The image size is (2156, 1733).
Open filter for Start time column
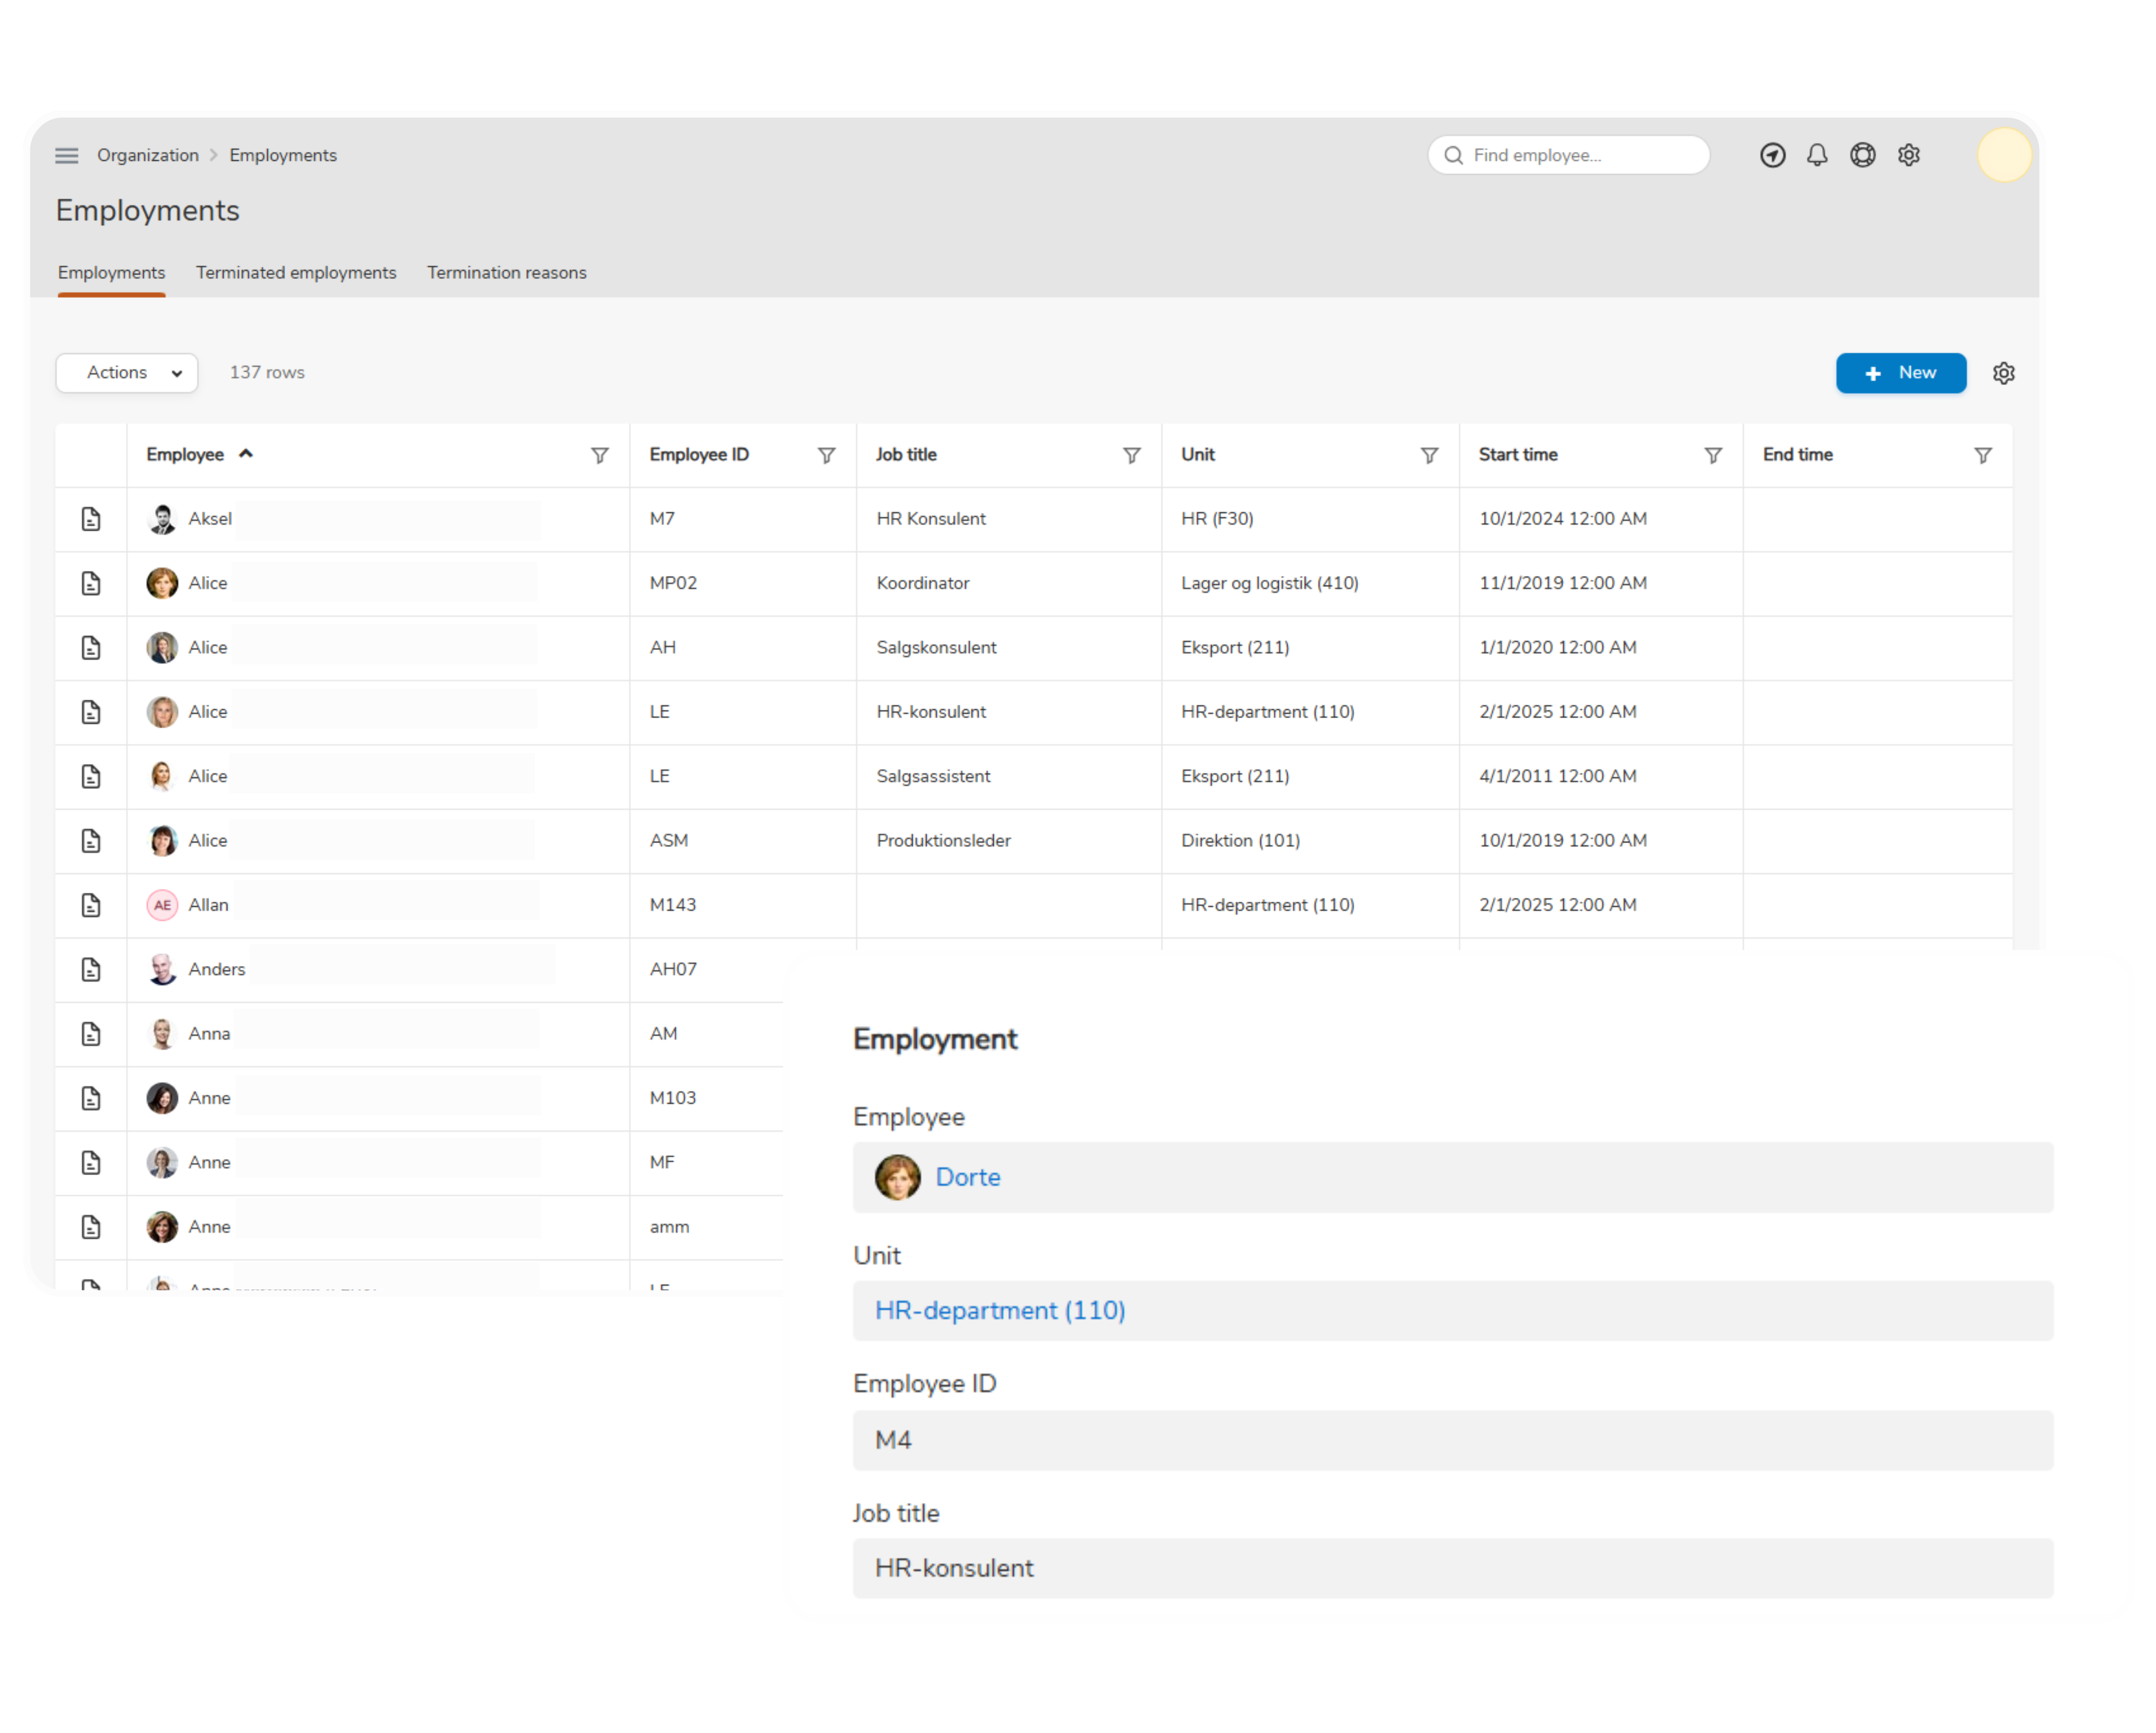pos(1713,455)
